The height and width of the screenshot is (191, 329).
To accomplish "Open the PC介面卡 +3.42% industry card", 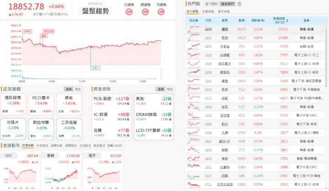I will click(41, 104).
